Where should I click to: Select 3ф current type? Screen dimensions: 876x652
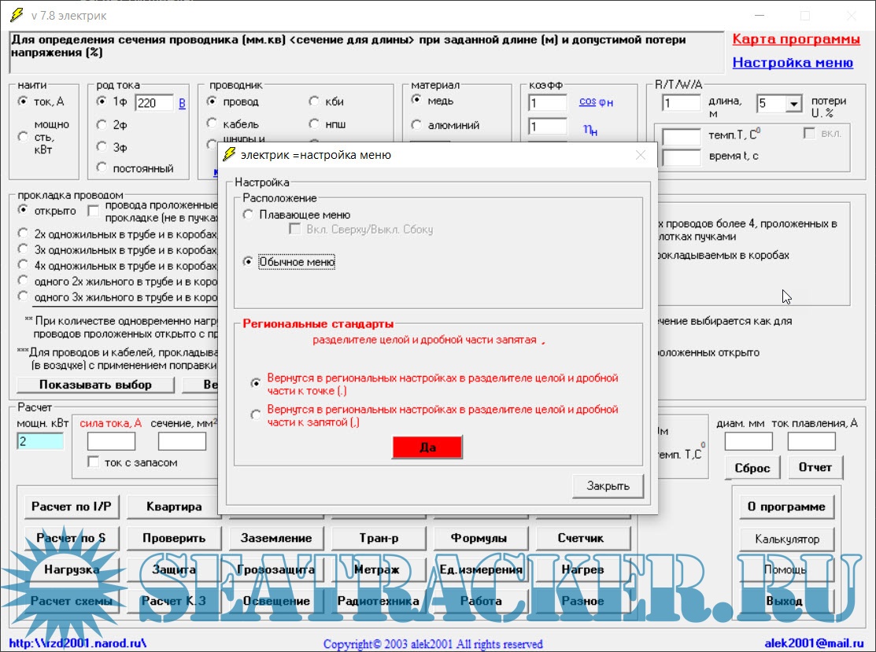coord(102,146)
